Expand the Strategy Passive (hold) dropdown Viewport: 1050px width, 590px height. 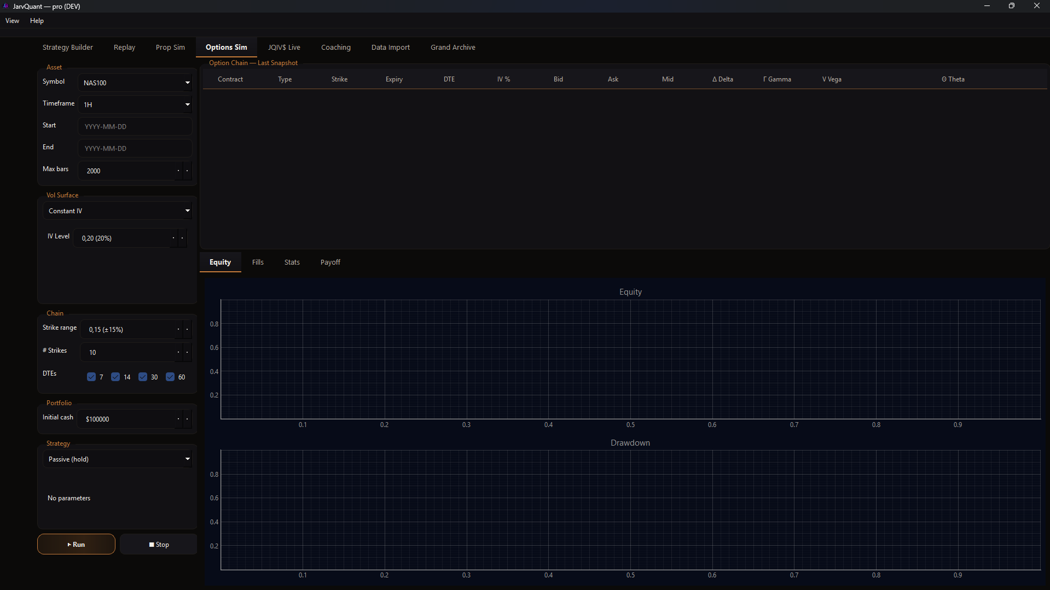118,459
